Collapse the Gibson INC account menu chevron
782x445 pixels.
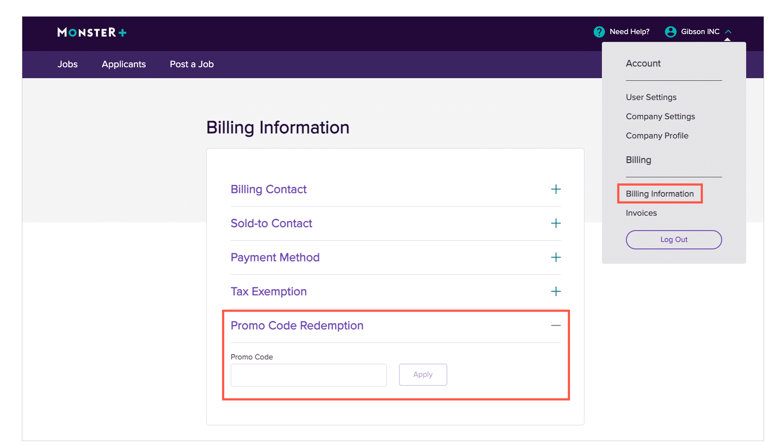(728, 32)
